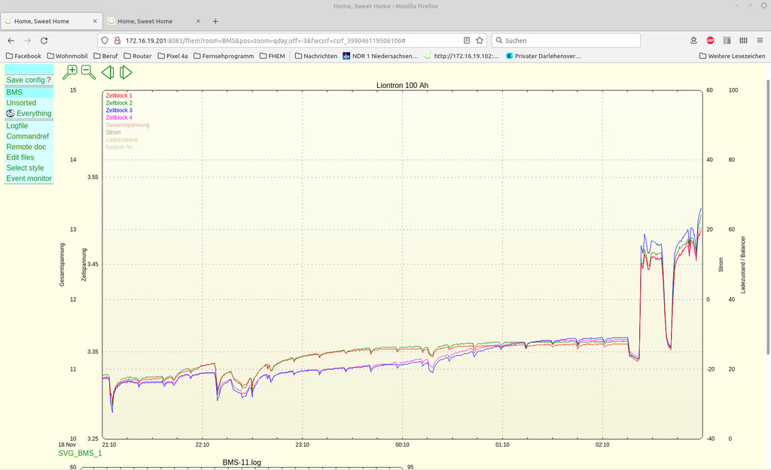Open the Firefox library icon
Screen dimensions: 771x470
(743, 41)
